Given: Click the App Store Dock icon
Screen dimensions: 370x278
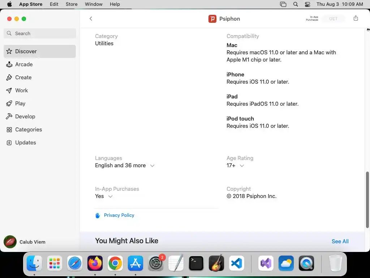Looking at the screenshot, I should pyautogui.click(x=135, y=263).
